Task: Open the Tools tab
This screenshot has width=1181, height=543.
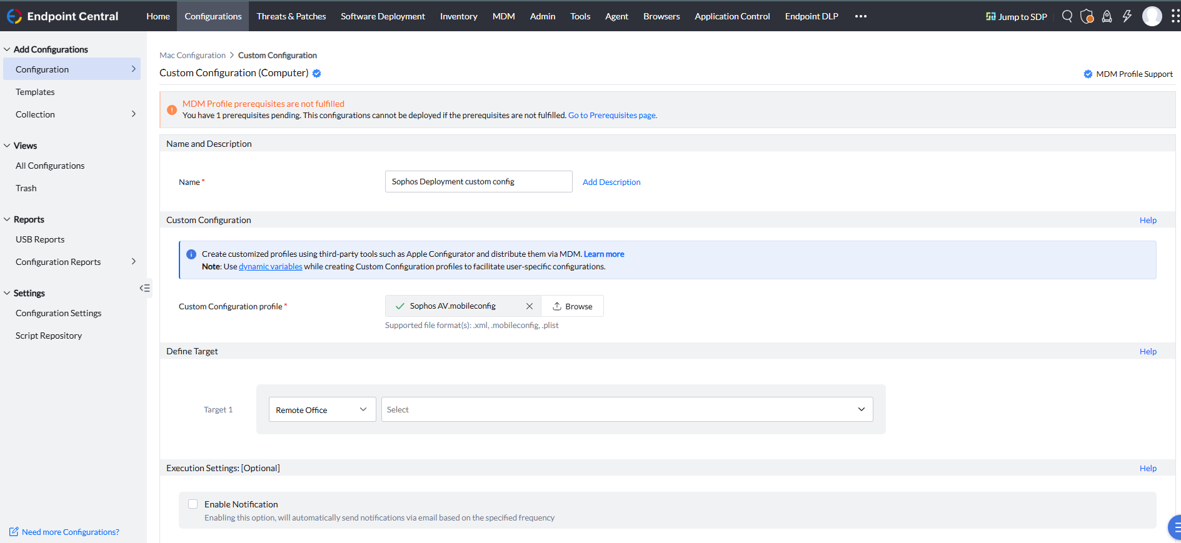Action: pos(580,16)
